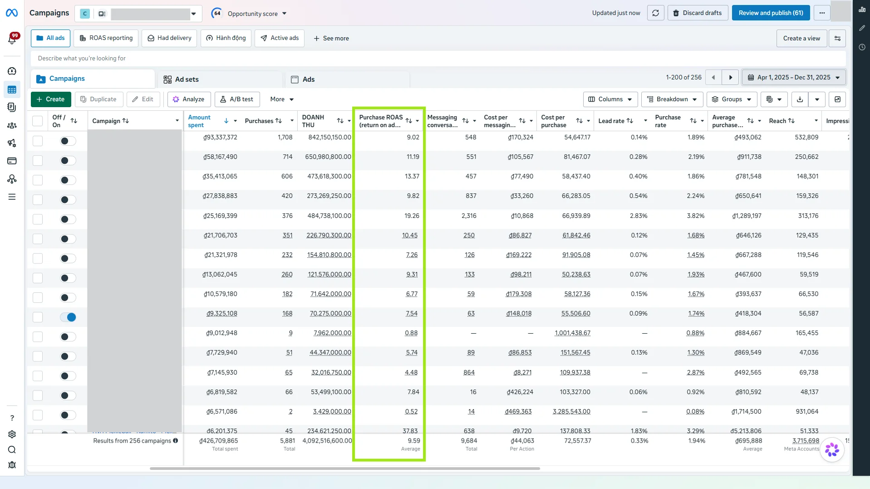The width and height of the screenshot is (870, 489).
Task: Click the green Create button
Action: [51, 99]
